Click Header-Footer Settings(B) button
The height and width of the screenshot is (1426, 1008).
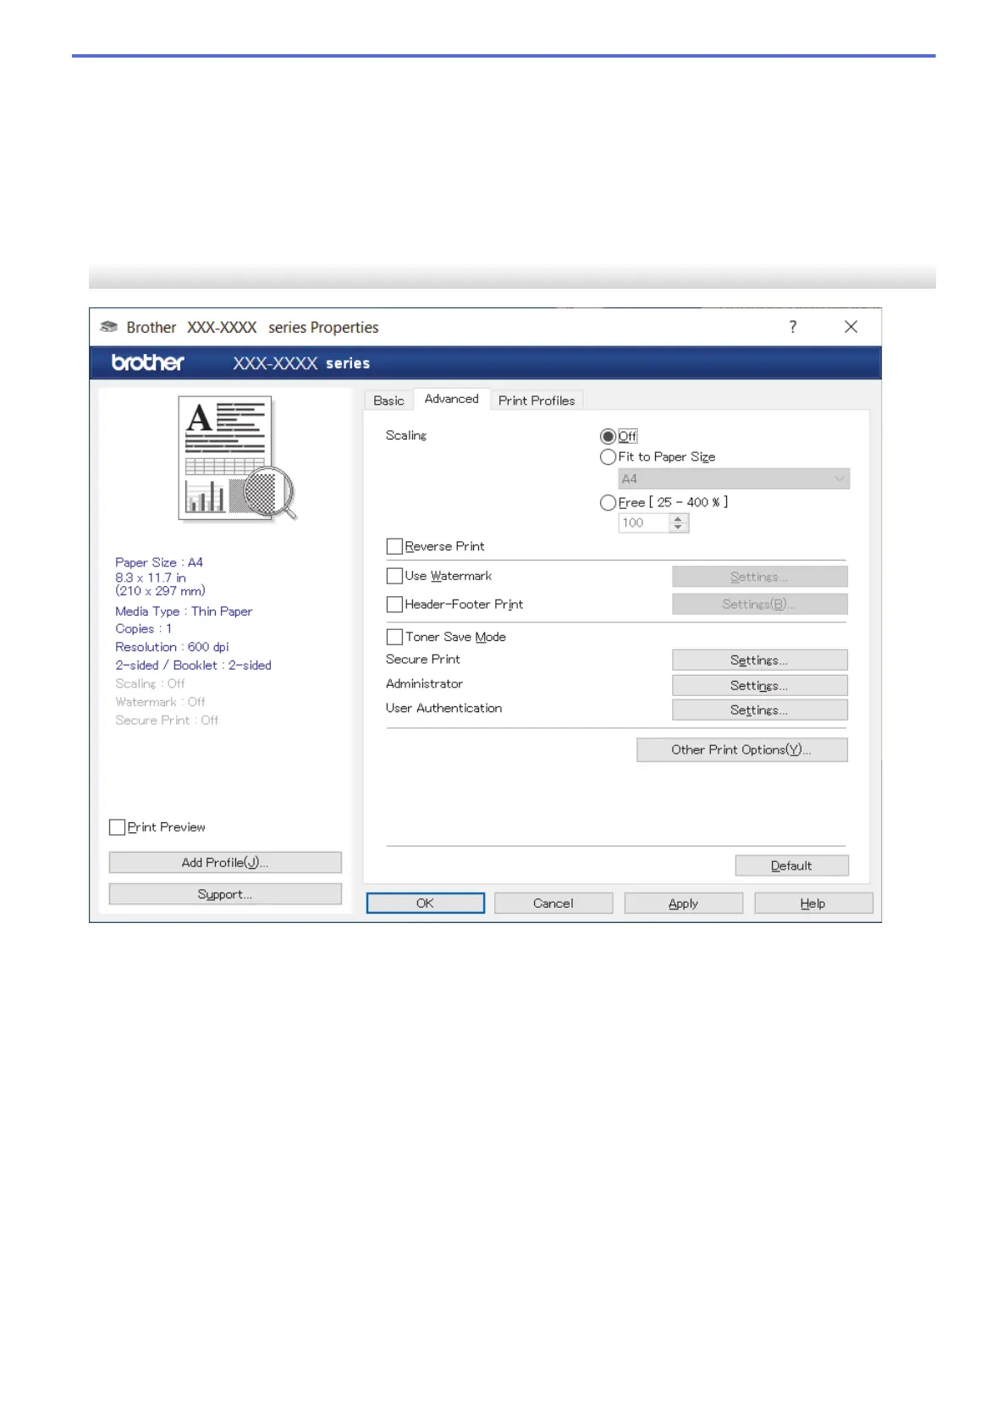tap(759, 604)
